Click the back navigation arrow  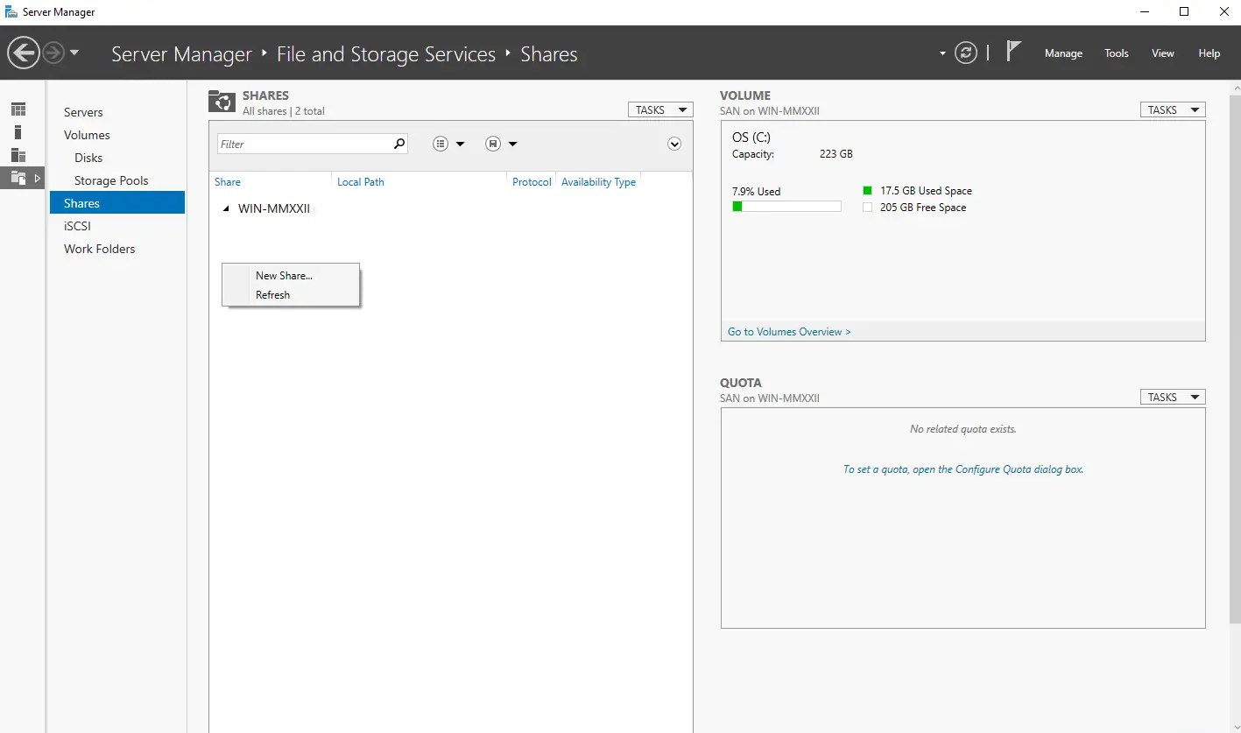pos(24,53)
